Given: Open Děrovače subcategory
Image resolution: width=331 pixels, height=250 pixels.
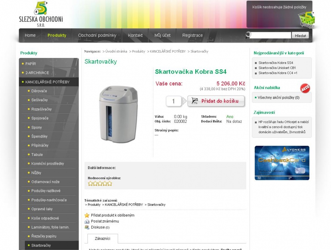Looking at the screenshot, I should coord(39,91).
